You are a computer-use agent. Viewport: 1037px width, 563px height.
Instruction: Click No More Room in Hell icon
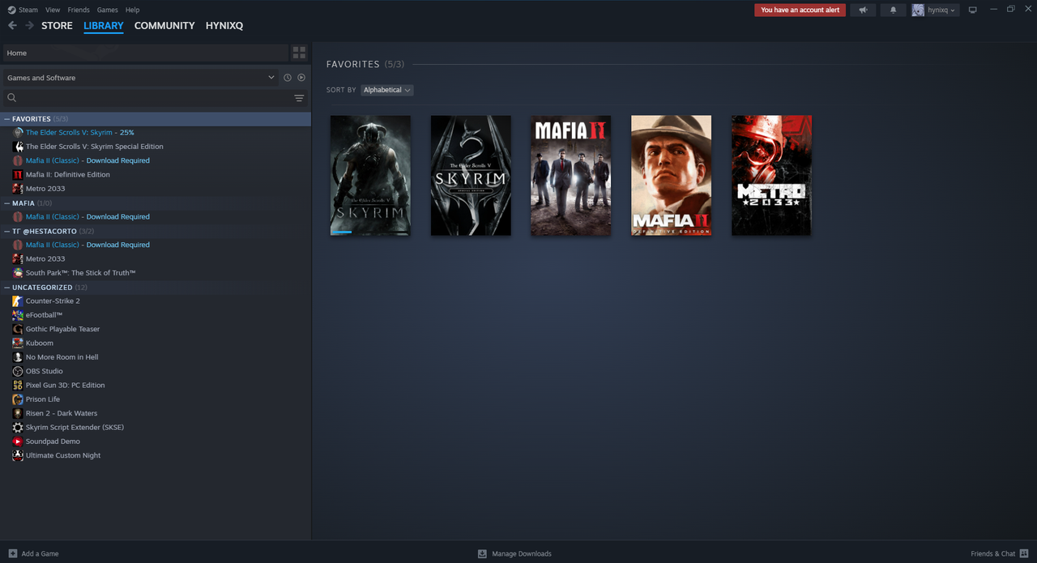(18, 357)
